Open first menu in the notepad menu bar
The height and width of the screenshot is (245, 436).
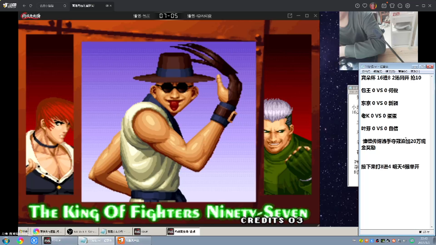(366, 71)
